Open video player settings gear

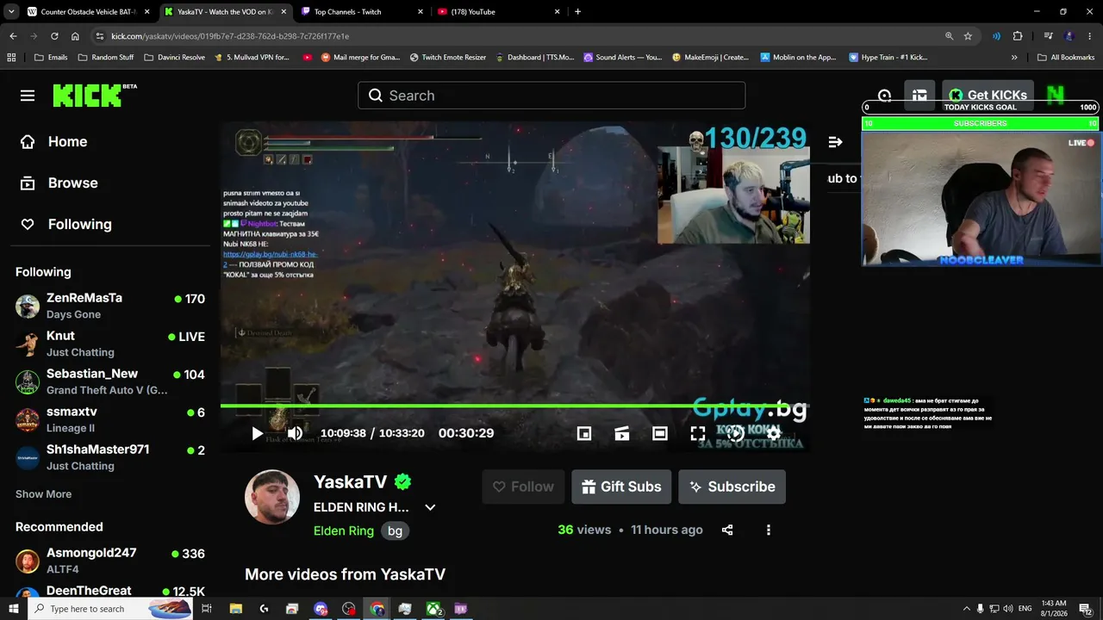[x=773, y=433]
